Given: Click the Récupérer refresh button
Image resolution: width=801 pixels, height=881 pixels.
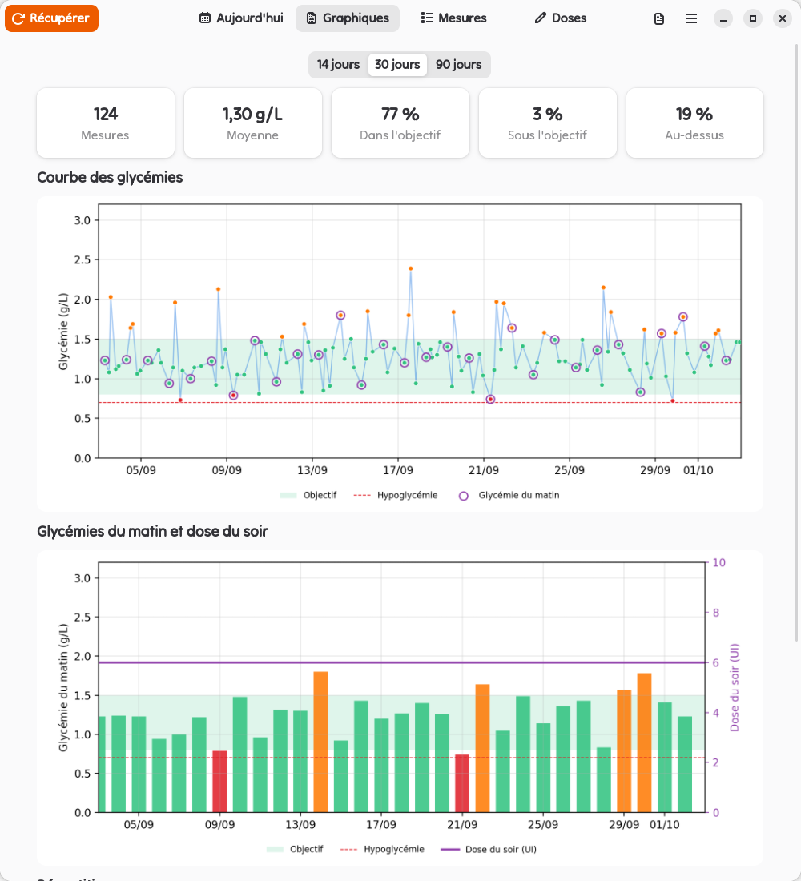Looking at the screenshot, I should click(x=52, y=18).
